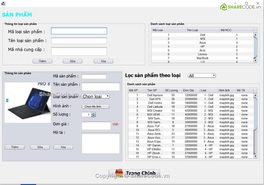The image size is (264, 185).
Task: Sort by Mô Tả column header
Action: [244, 90]
